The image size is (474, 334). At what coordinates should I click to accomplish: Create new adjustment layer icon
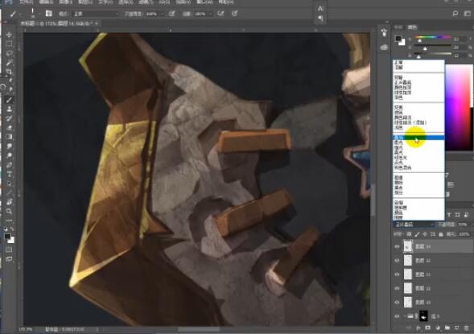(438, 328)
